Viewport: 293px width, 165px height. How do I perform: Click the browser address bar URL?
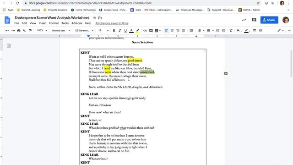click(90, 3)
